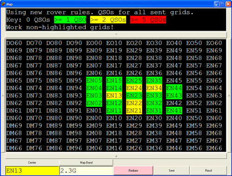Select green grid cell EN02
Screen dimensions: 232x176
(94, 103)
